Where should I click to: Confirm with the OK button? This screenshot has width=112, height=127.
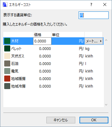pos(94,120)
